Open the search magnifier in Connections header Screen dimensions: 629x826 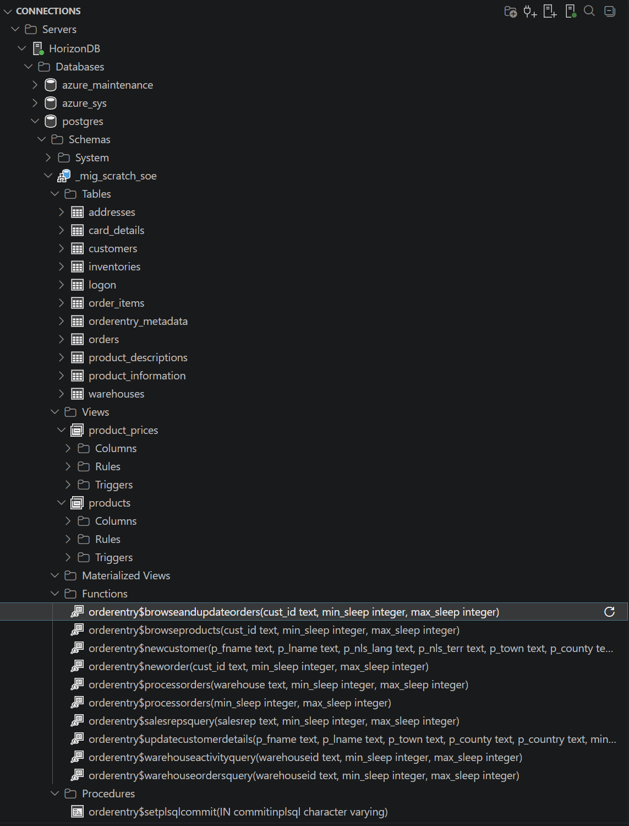coord(589,11)
